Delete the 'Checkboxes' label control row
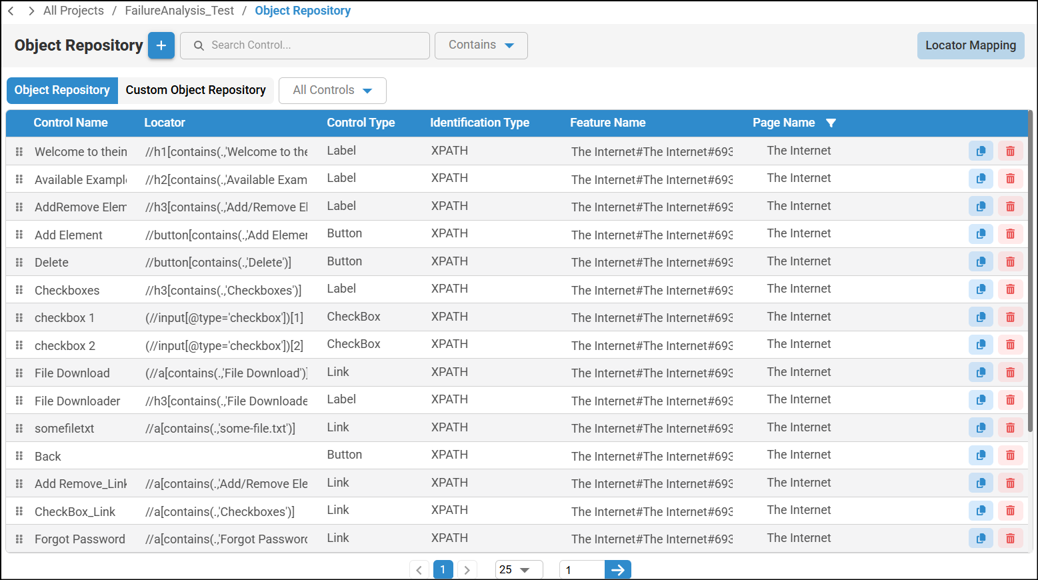The image size is (1038, 580). (x=1010, y=289)
